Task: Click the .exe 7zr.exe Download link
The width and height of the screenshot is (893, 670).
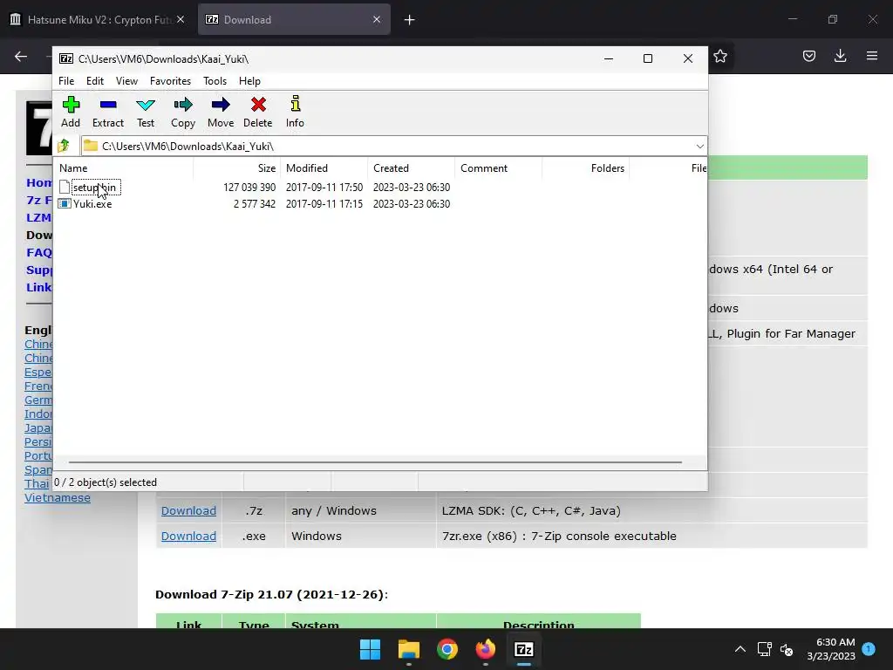Action: click(188, 537)
